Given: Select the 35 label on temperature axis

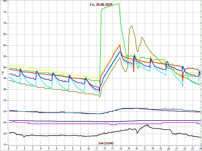Looking at the screenshot, I should pyautogui.click(x=5, y=100).
